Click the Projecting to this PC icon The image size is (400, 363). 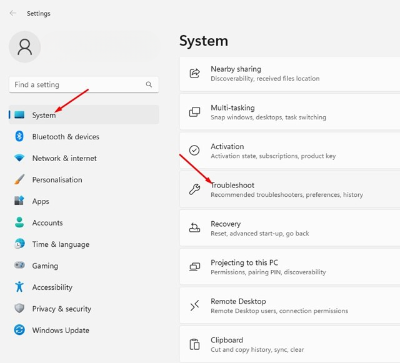point(194,267)
